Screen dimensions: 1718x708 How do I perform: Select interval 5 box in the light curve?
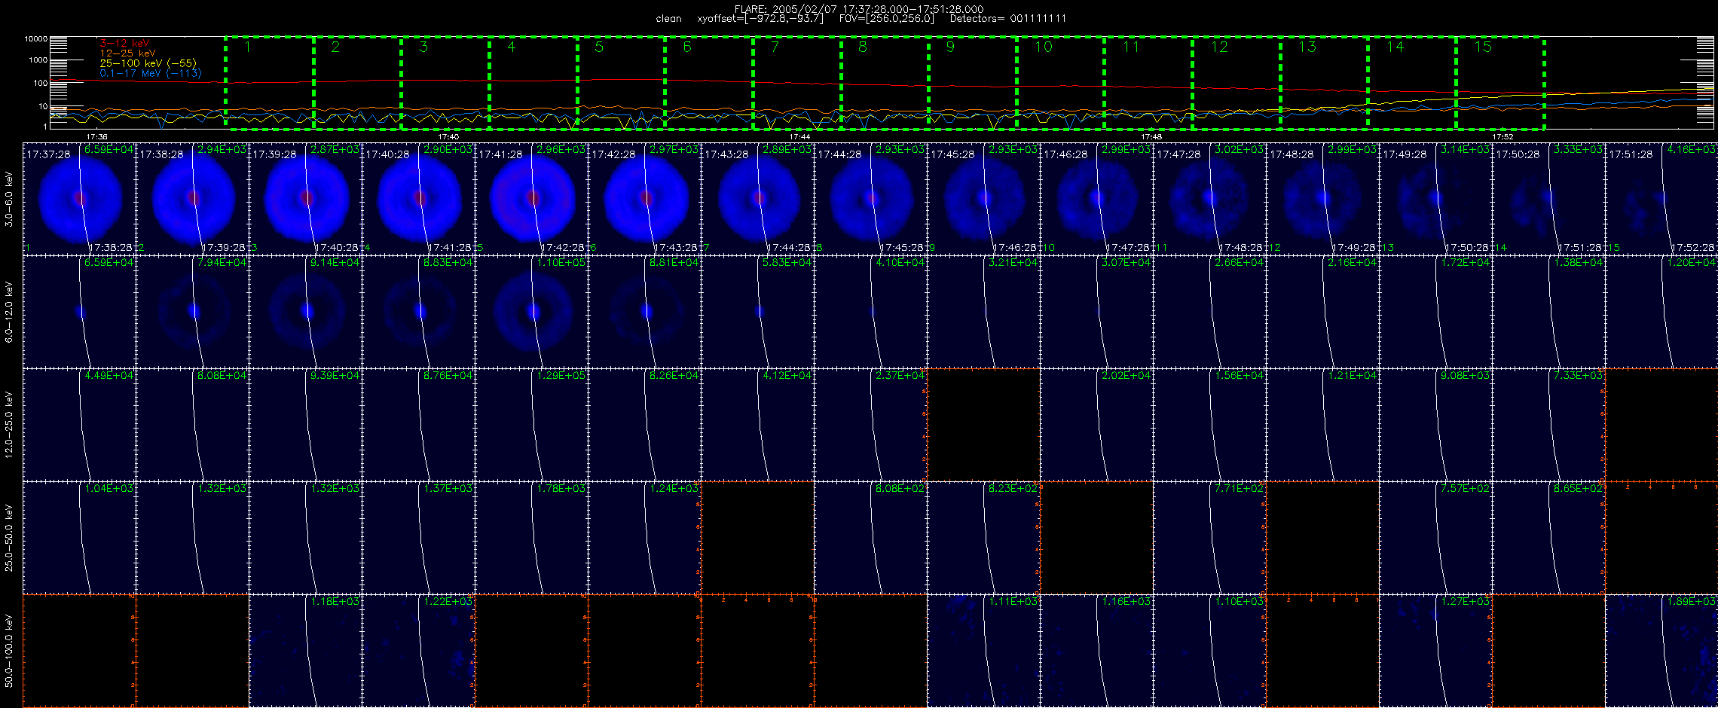[x=621, y=83]
